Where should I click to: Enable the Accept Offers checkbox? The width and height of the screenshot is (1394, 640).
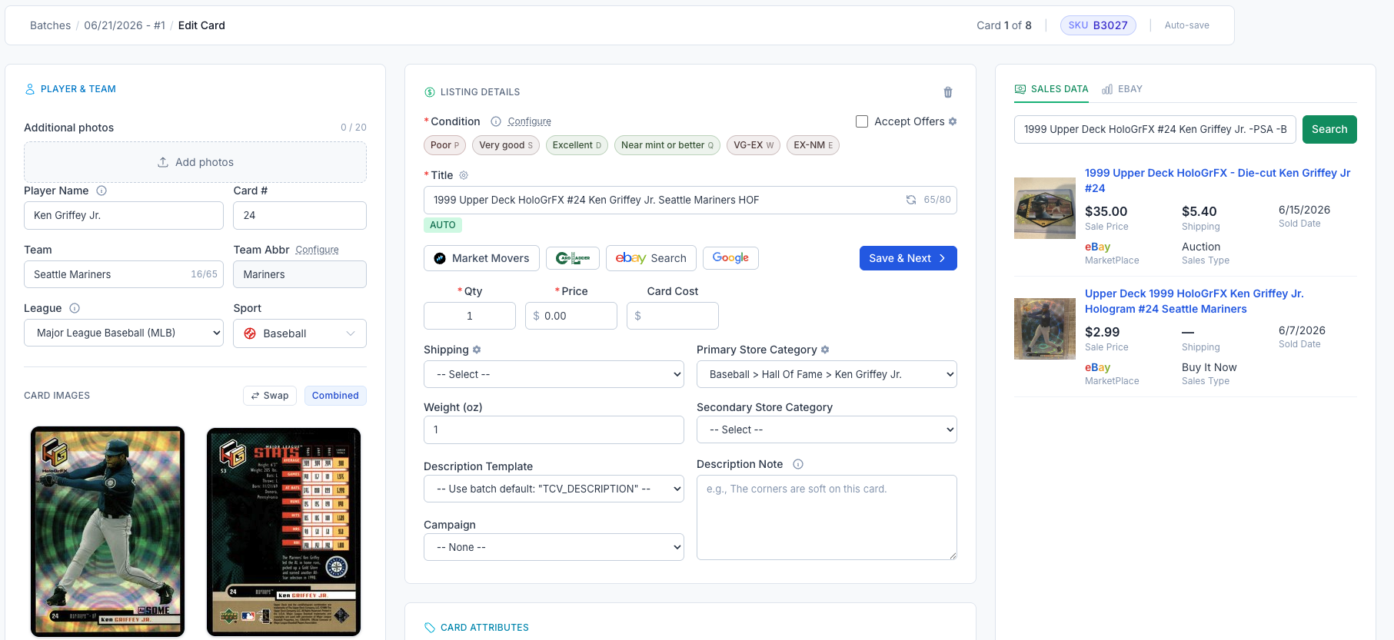[862, 121]
